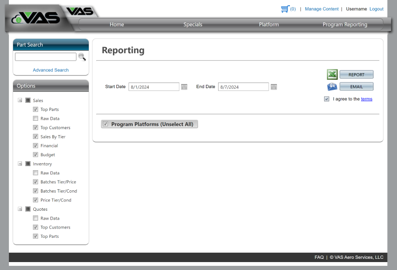Uncheck Sales By Tier option

[x=35, y=137]
